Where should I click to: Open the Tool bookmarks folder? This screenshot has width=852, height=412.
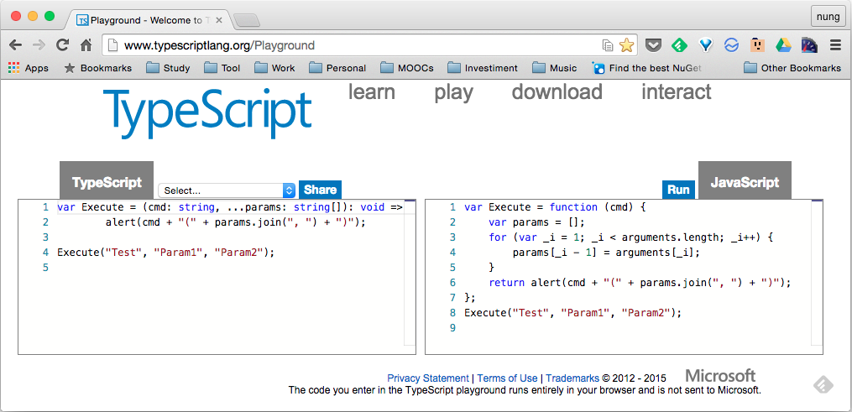point(222,68)
